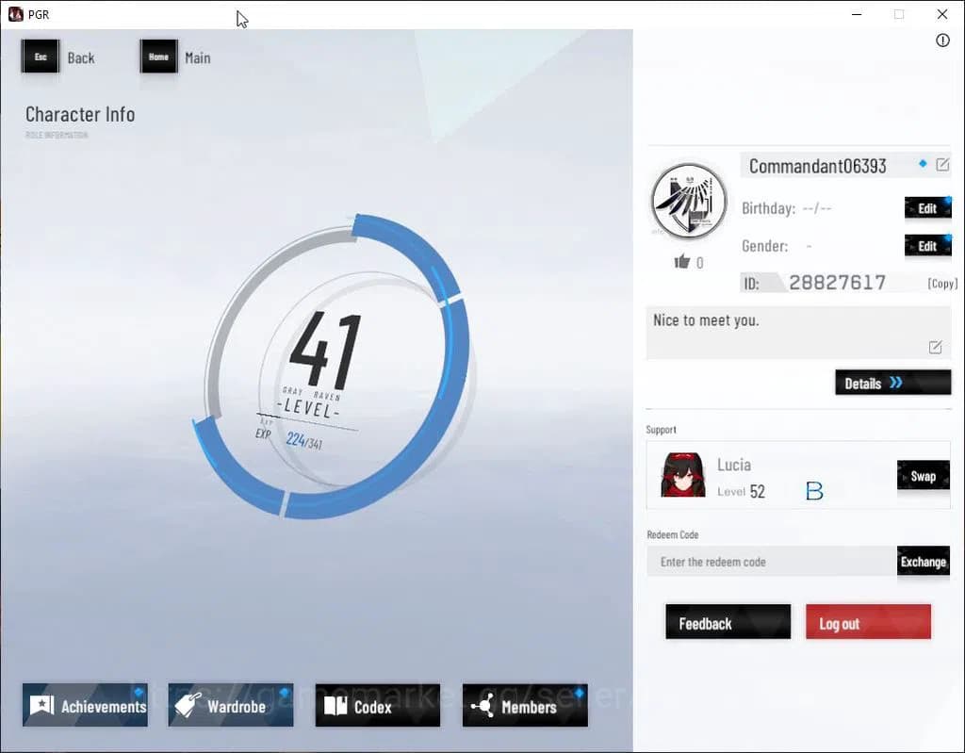
Task: Click the Commandant06393 name text
Action: 817,166
